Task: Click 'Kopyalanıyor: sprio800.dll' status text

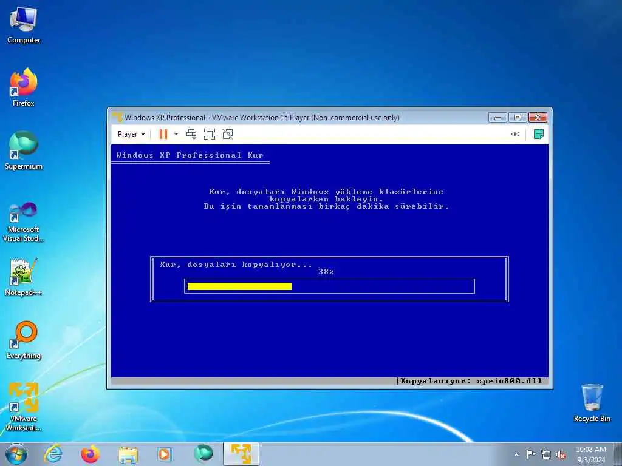Action: click(471, 381)
